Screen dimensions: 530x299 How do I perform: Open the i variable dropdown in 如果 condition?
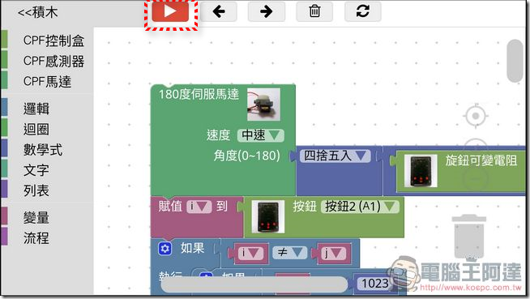(250, 253)
